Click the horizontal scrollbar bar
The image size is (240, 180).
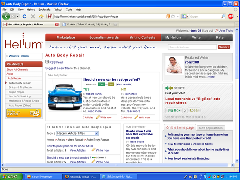pos(117,165)
